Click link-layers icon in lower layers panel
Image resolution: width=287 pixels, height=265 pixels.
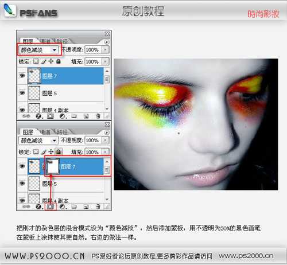(x=26, y=206)
